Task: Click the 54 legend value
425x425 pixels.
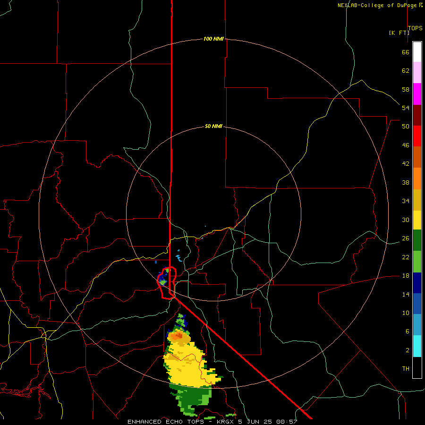Action: (406, 108)
